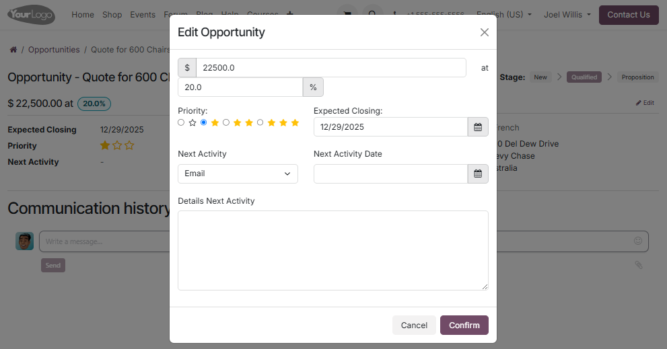Open the Joel Willis user menu
667x349 pixels.
click(567, 15)
